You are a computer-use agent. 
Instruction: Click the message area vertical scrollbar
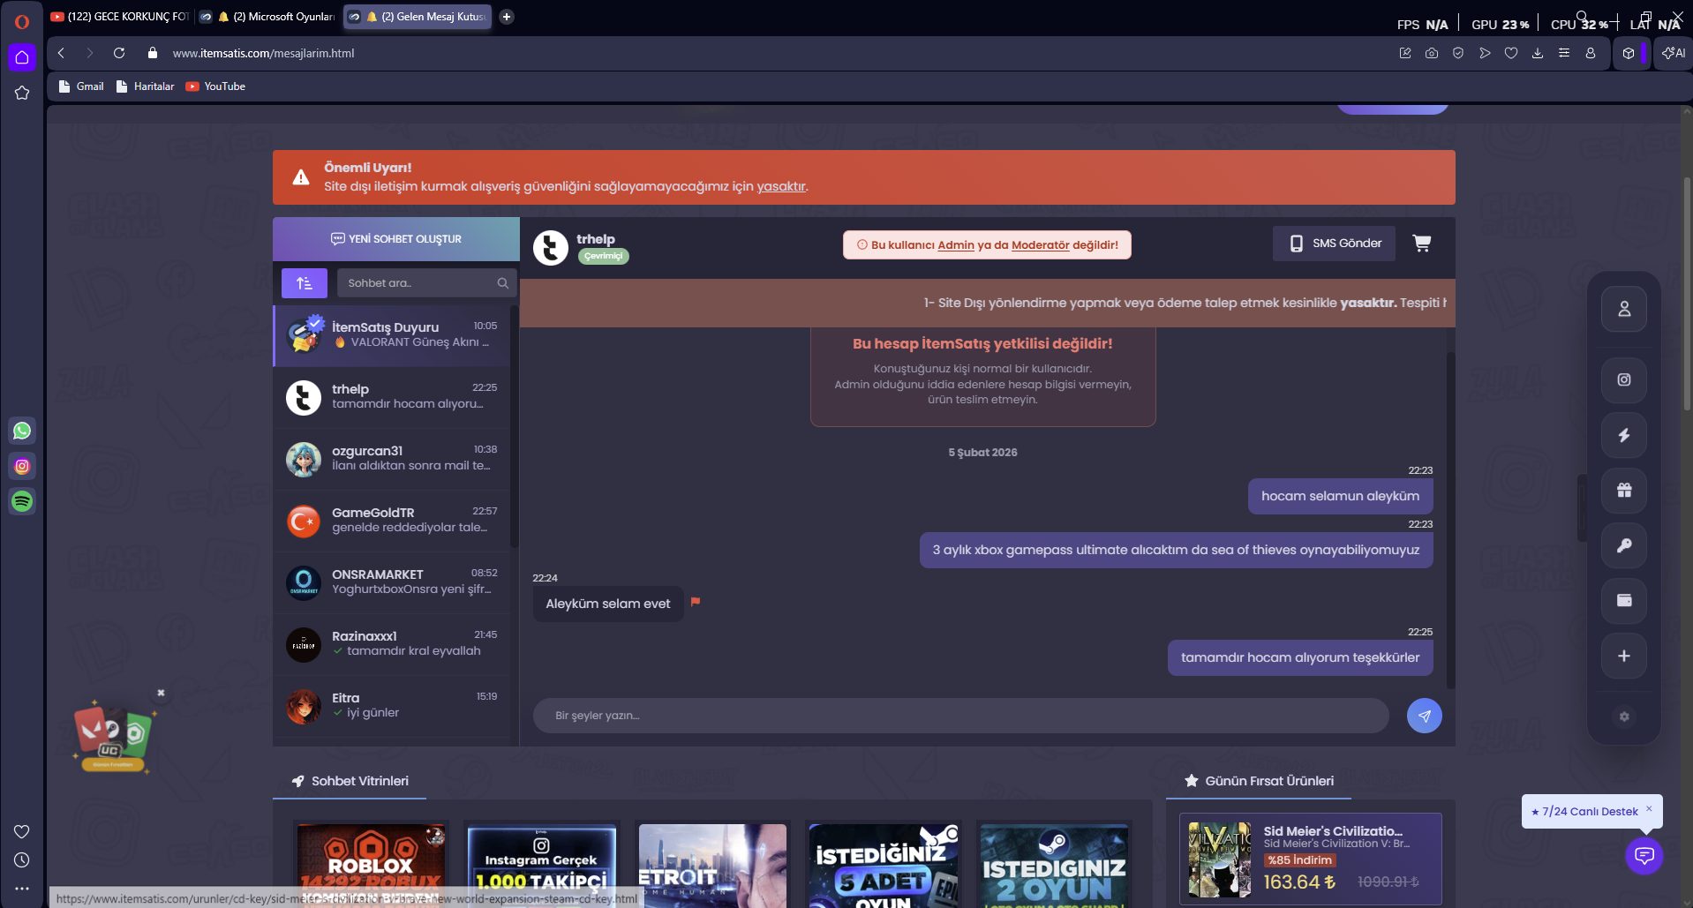click(1450, 520)
